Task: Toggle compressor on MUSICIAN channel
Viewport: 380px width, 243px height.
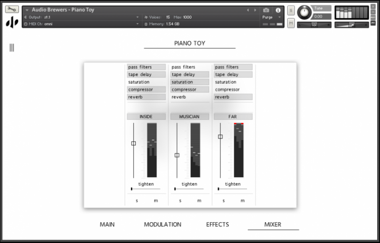Action: click(190, 90)
